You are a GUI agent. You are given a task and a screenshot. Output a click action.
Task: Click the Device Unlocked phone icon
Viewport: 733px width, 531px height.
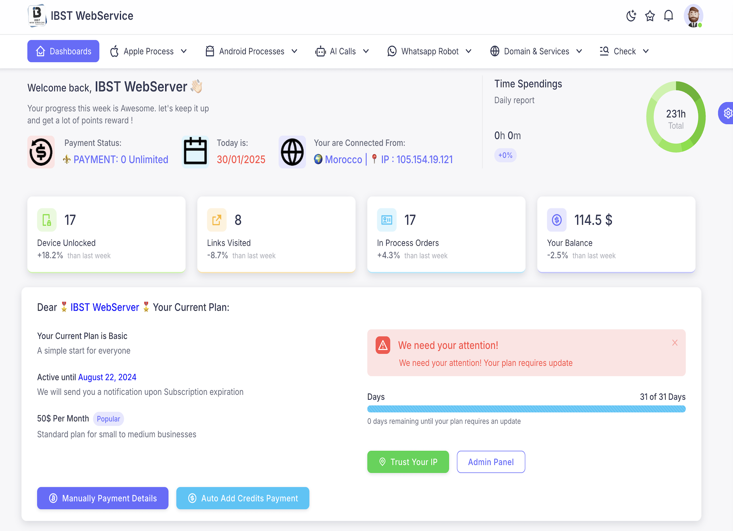[x=46, y=220]
